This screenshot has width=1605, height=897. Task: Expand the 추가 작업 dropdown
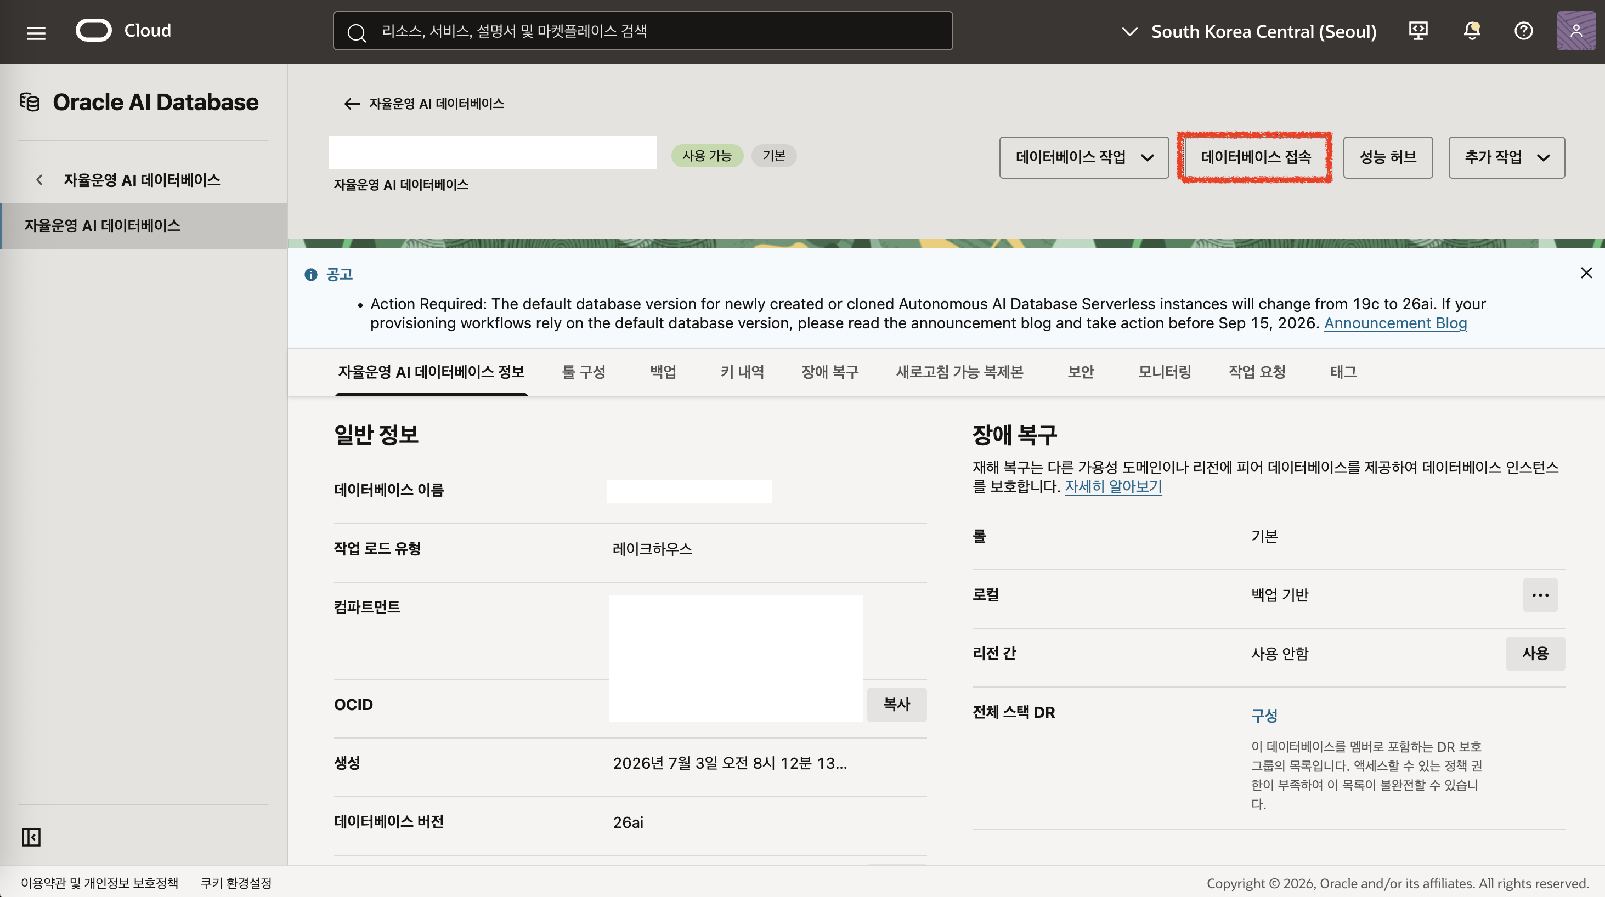click(x=1507, y=157)
